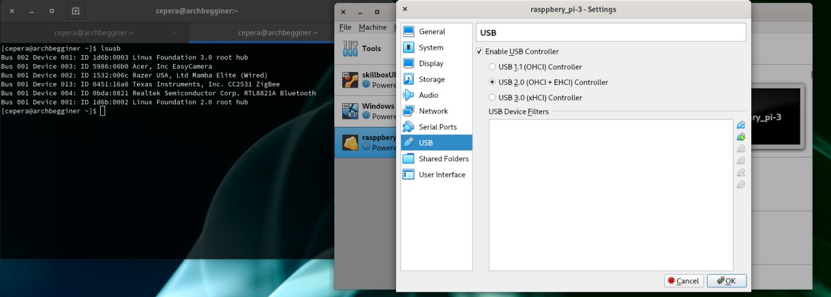The image size is (831, 297).
Task: Select the USB settings category
Action: (436, 143)
